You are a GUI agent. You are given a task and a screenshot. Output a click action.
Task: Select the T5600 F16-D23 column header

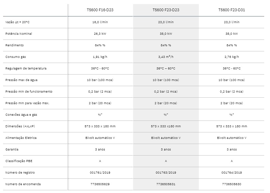100,10
